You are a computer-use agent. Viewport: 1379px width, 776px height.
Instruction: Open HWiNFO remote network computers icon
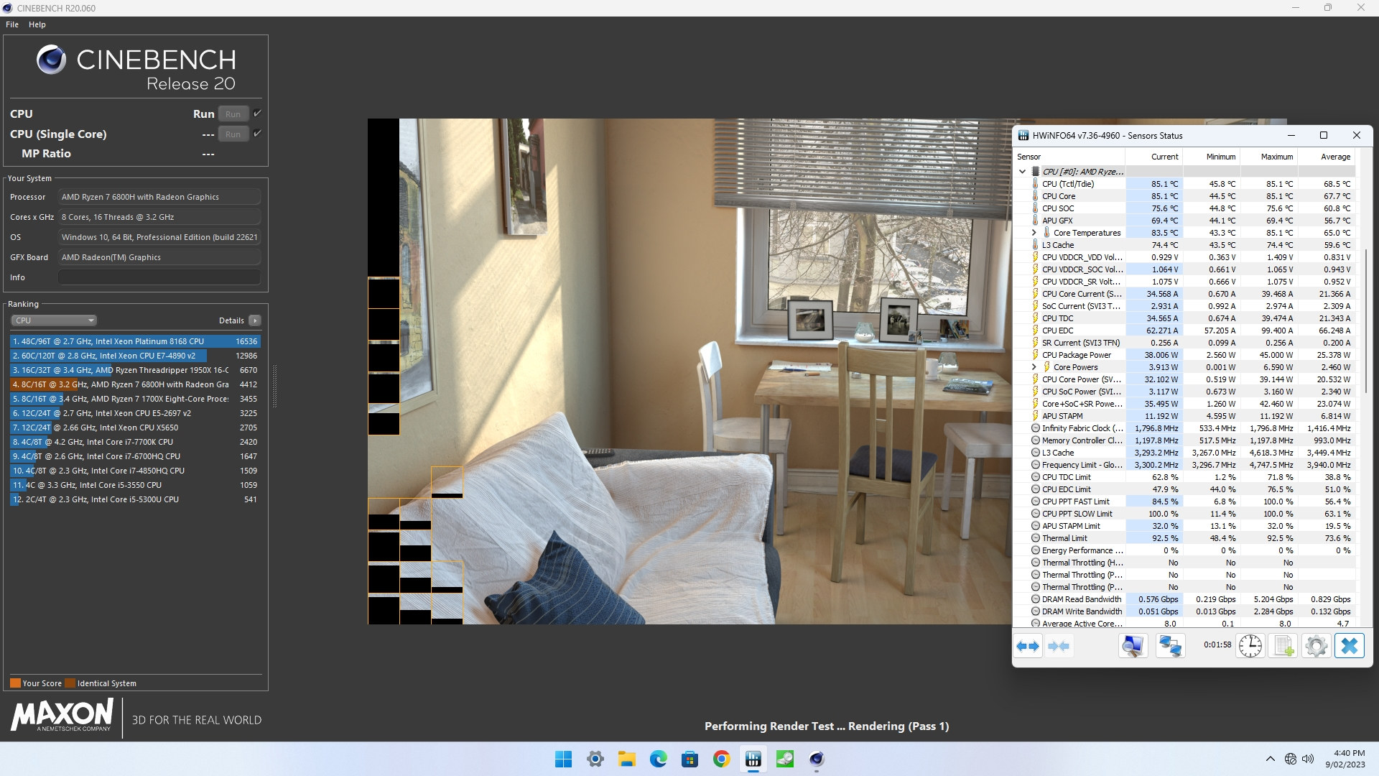coord(1170,646)
